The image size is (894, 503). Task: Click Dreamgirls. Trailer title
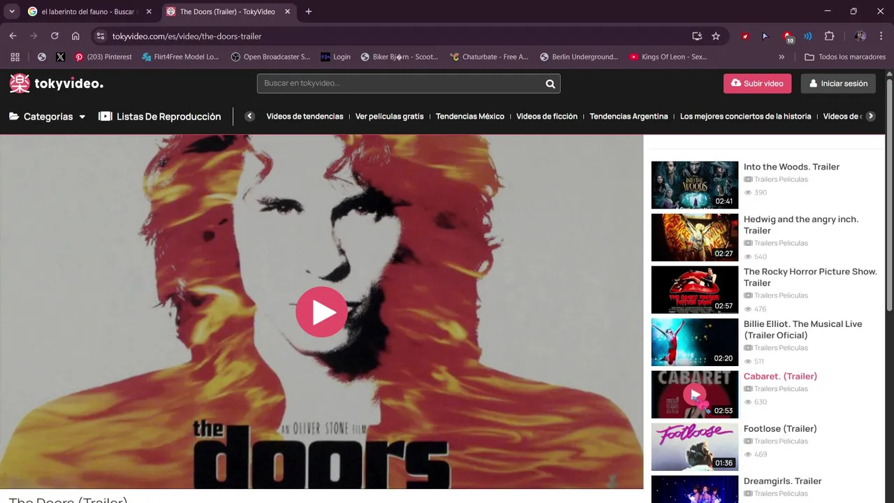coord(782,481)
